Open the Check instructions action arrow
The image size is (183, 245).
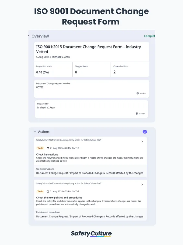coord(142,141)
